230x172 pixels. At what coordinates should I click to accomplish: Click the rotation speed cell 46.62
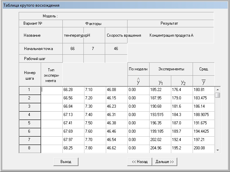117,149
